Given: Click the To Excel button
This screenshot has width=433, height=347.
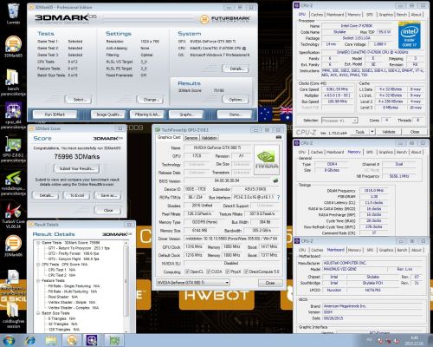Looking at the screenshot, I should (x=77, y=195).
